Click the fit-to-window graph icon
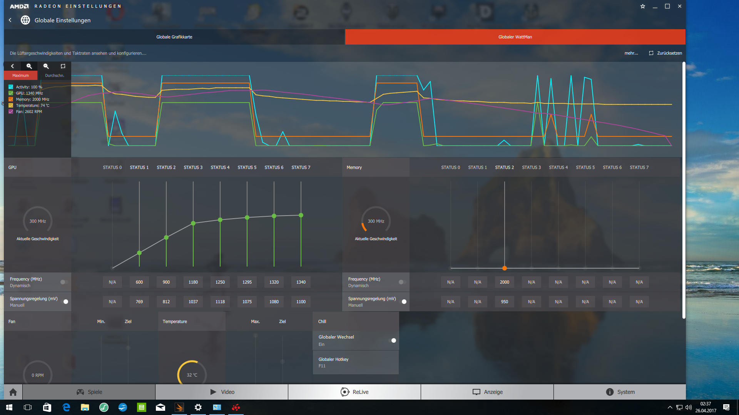The height and width of the screenshot is (415, 739). pyautogui.click(x=63, y=66)
